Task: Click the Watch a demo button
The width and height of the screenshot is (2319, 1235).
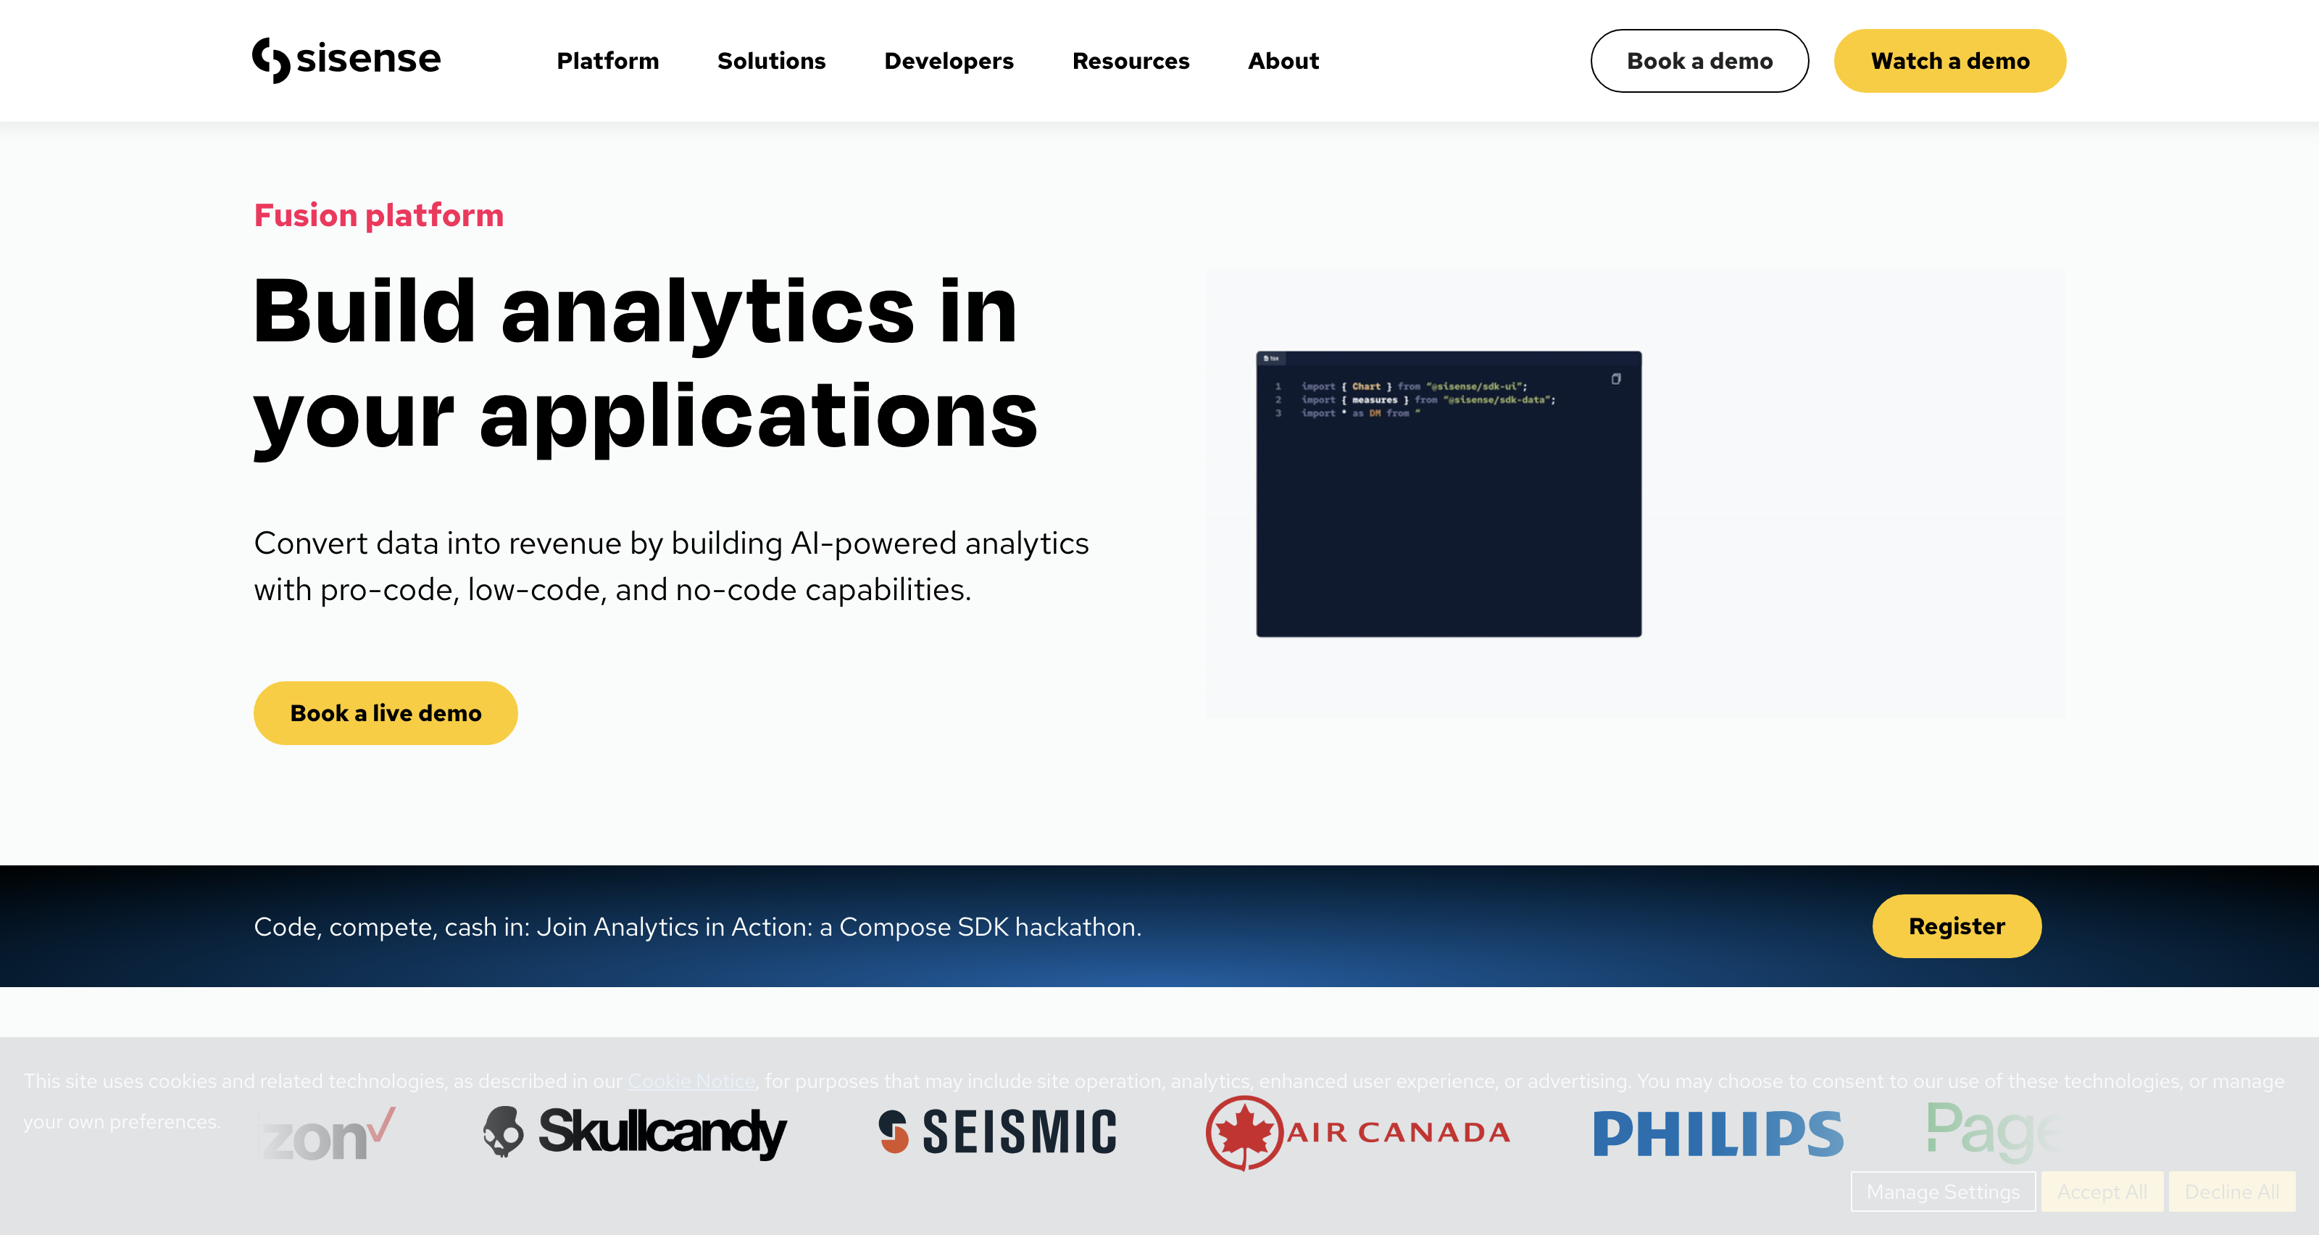Action: (1950, 61)
